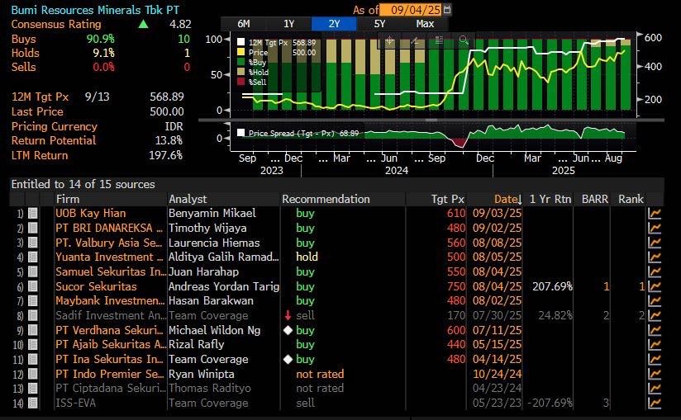Click the 207.69% return for Sucor Sekuritas
The width and height of the screenshot is (681, 420).
point(552,286)
